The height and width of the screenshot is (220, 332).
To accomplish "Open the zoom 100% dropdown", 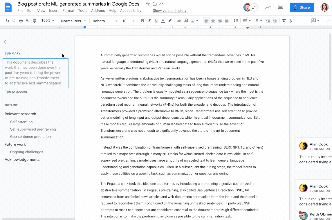I will pos(48,21).
